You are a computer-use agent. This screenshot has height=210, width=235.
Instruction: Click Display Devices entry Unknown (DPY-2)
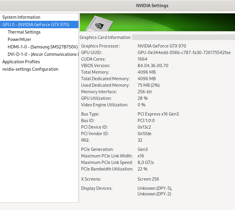point(154,194)
